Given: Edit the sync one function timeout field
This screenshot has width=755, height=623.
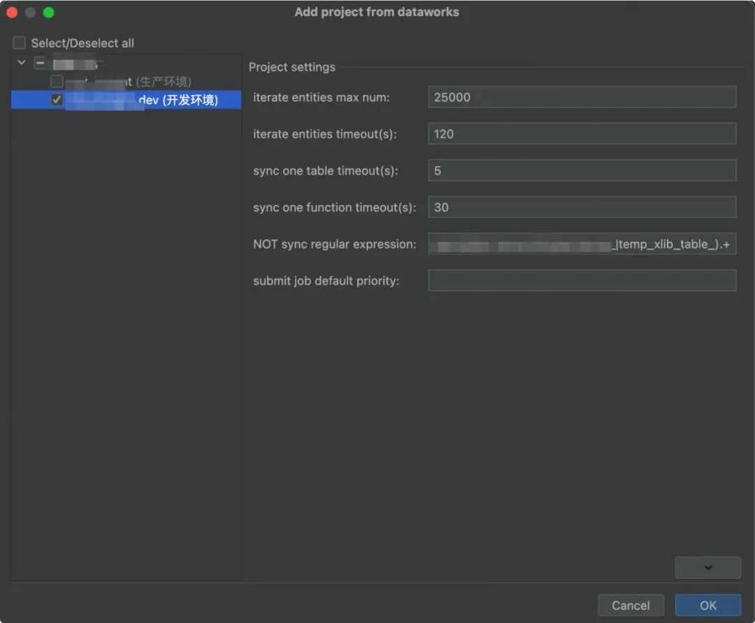Looking at the screenshot, I should (582, 207).
